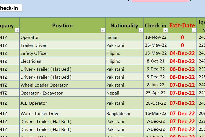205x137 pixels.
Task: Open the Nationality column filter dropdown
Action: point(141,30)
